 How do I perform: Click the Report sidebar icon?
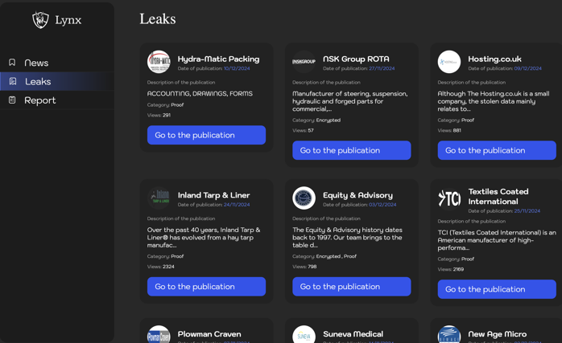(x=12, y=100)
